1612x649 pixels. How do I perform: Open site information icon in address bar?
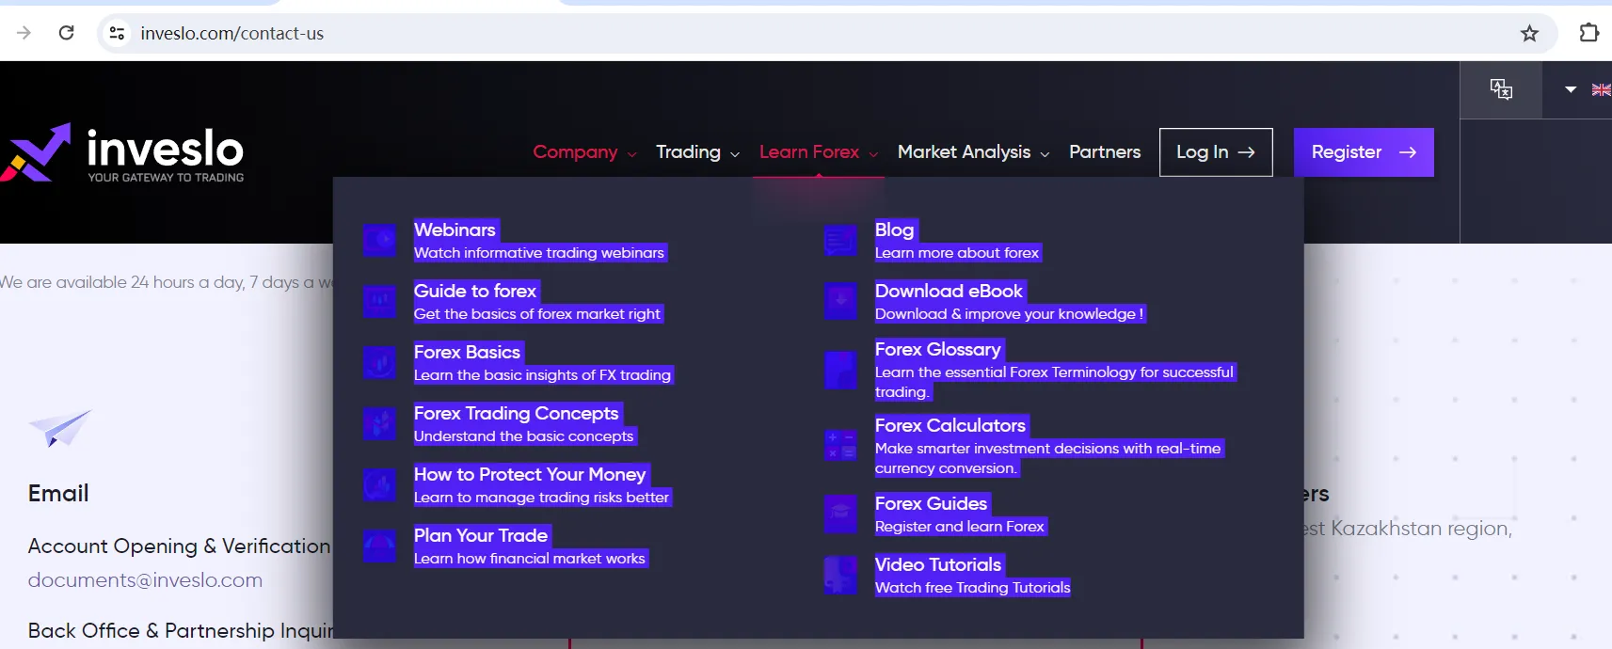point(117,33)
